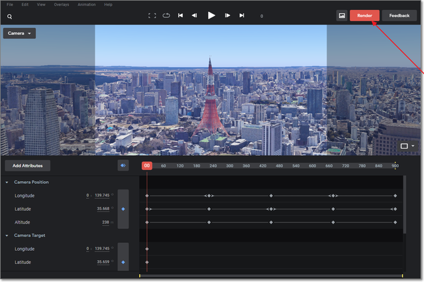424x282 pixels.
Task: Click the Render button
Action: (364, 15)
